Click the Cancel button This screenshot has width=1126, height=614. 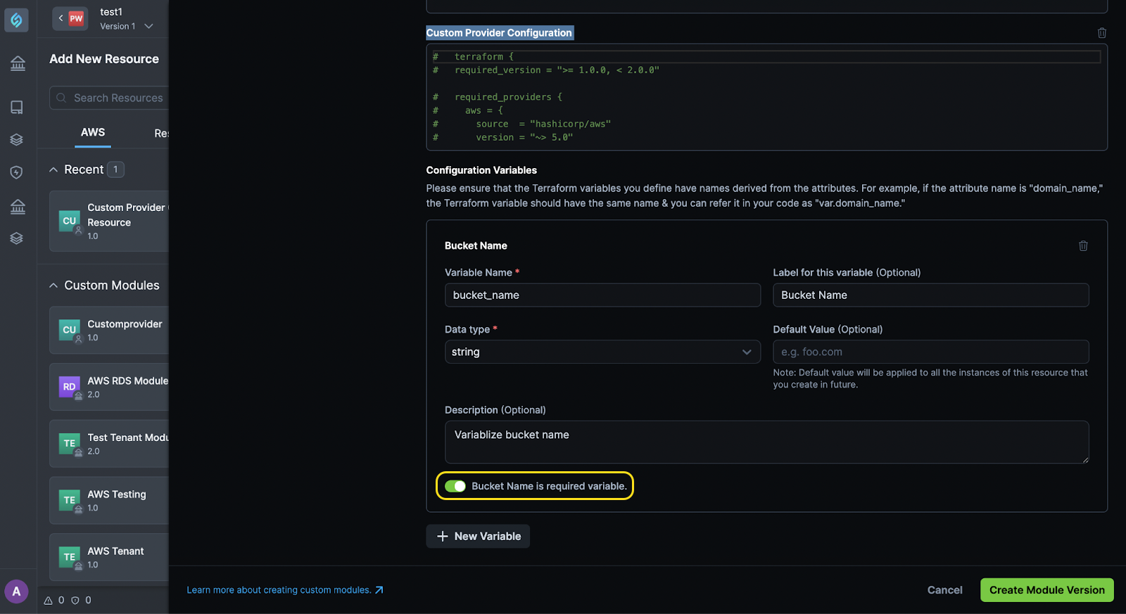click(x=944, y=590)
